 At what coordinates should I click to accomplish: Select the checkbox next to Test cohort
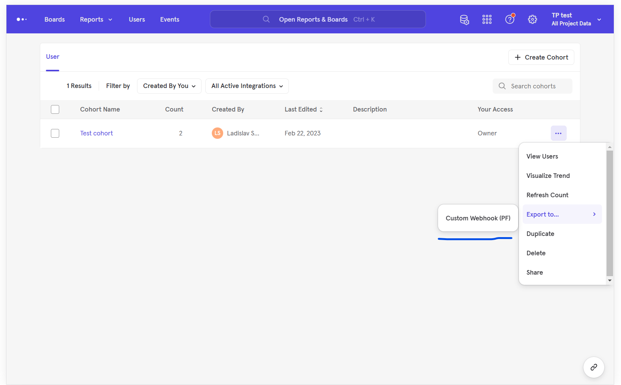[55, 133]
